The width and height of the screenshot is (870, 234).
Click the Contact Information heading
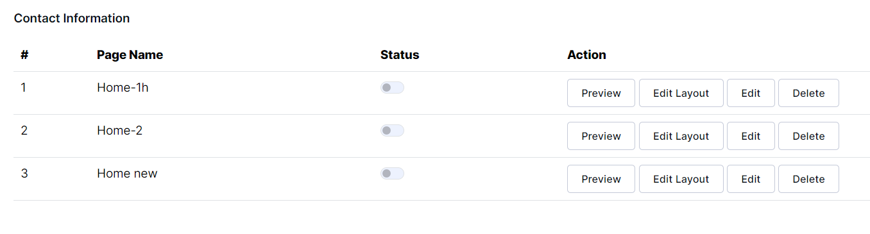click(x=72, y=19)
